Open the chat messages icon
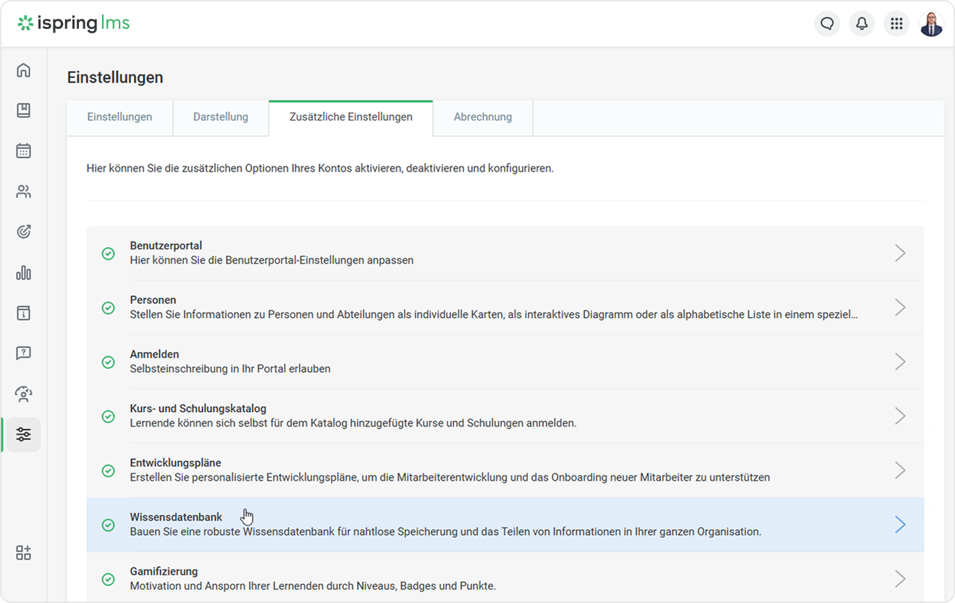 pos(827,24)
